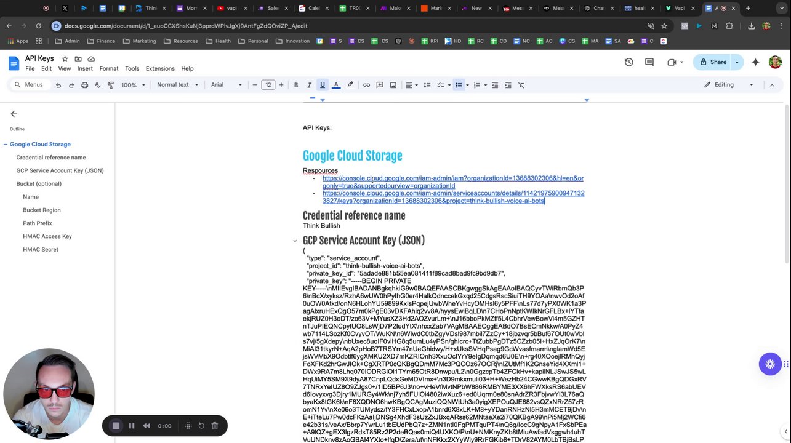Open the Arial font dropdown
The width and height of the screenshot is (791, 443).
click(227, 85)
